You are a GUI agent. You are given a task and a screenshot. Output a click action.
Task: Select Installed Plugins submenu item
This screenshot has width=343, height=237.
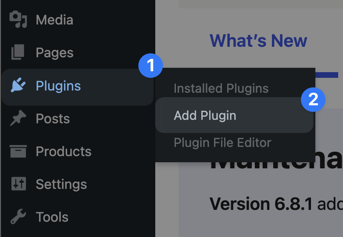221,88
